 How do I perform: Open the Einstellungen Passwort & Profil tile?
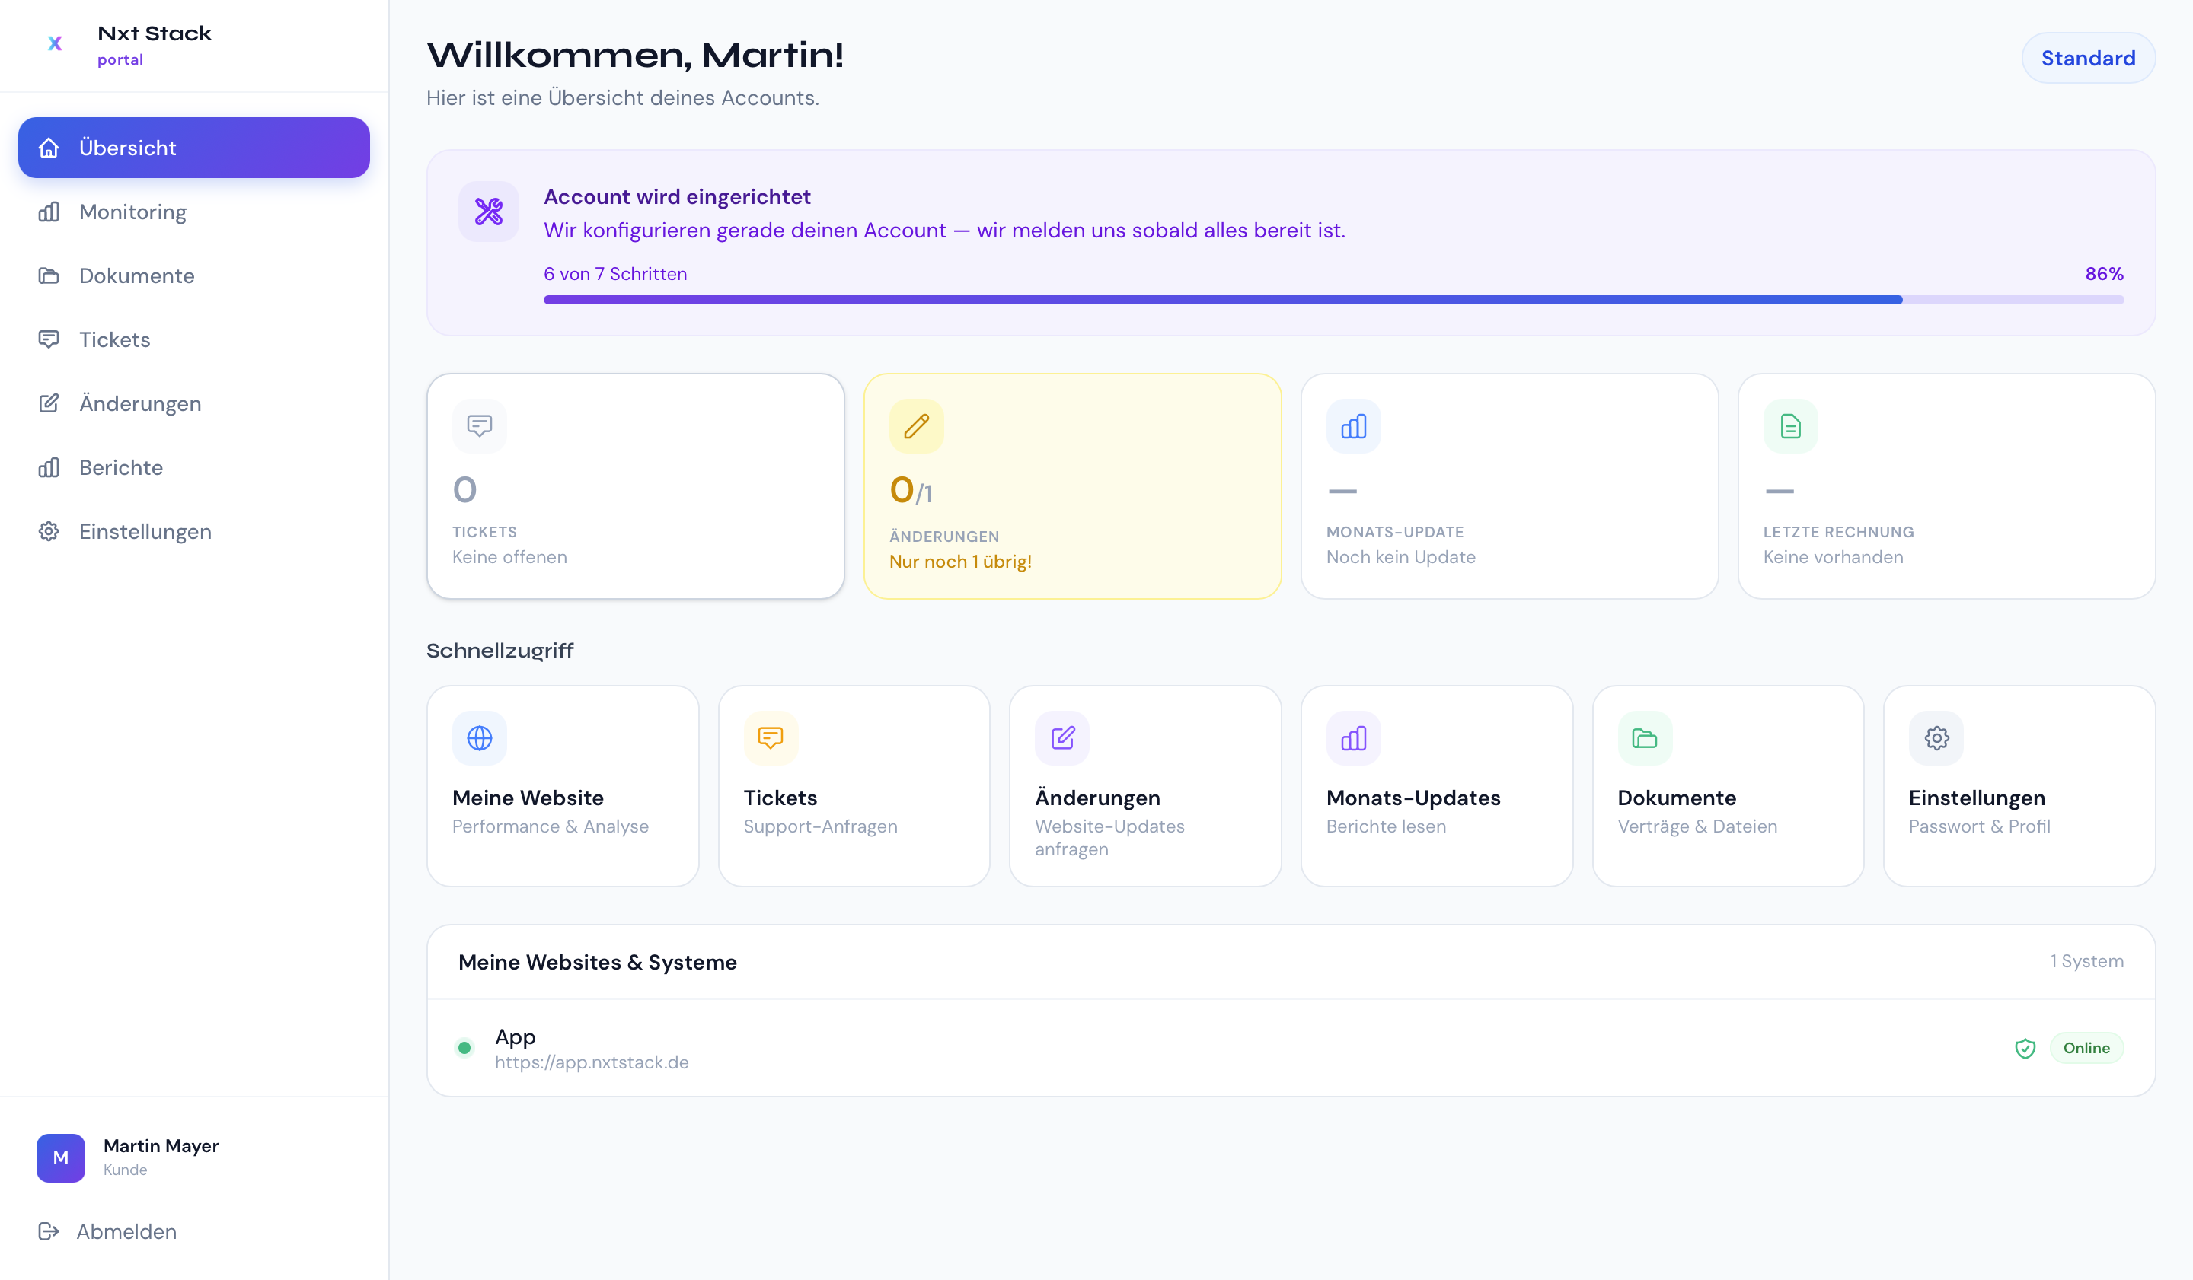[x=2019, y=786]
